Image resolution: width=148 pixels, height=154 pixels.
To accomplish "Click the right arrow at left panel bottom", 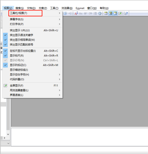I will click(x=4, y=138).
